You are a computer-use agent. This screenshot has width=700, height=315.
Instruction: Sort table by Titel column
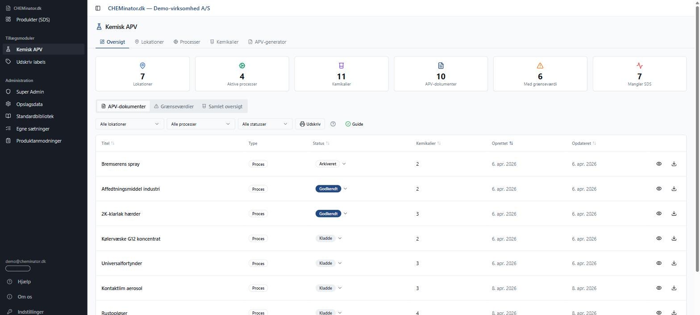(x=108, y=143)
